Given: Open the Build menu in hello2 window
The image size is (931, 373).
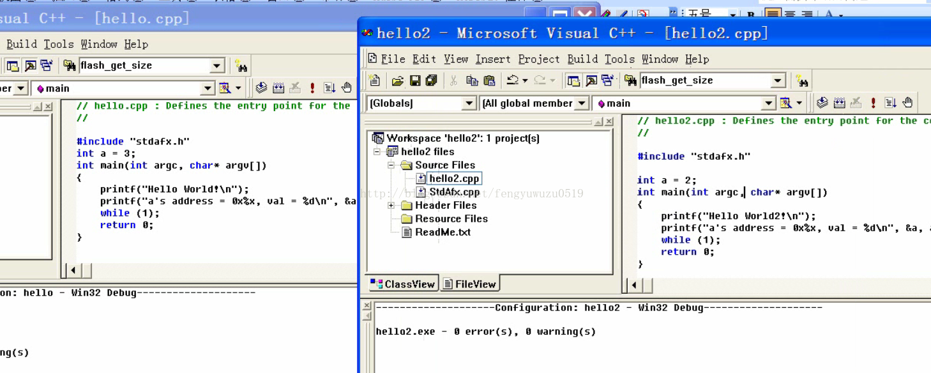Looking at the screenshot, I should [582, 59].
